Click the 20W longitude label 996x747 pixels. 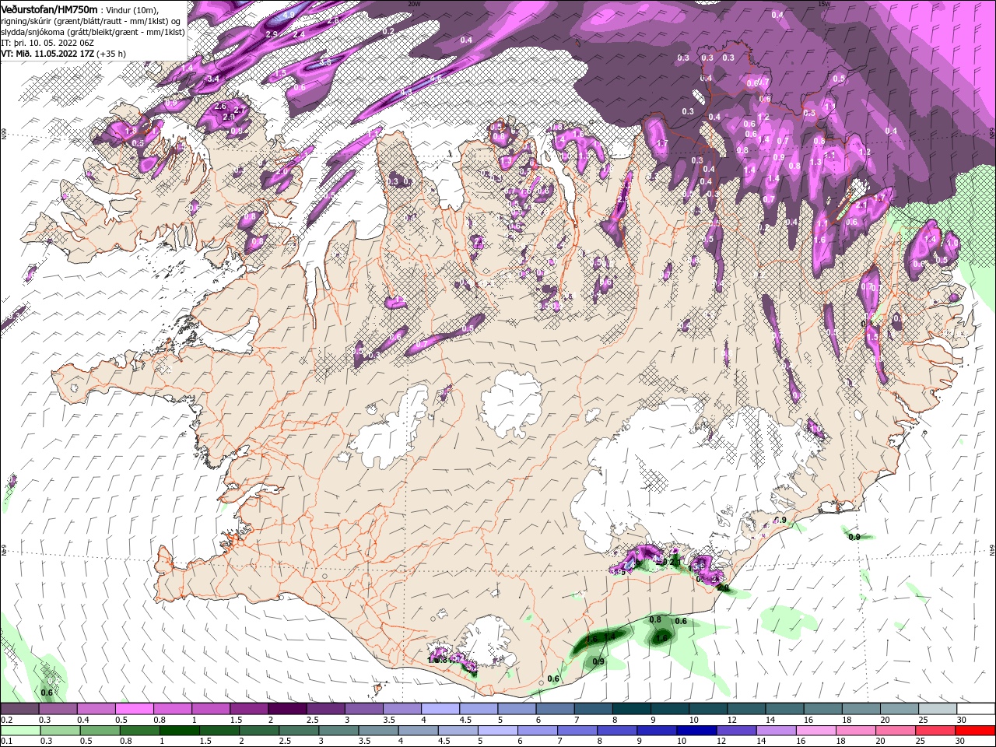pyautogui.click(x=414, y=4)
